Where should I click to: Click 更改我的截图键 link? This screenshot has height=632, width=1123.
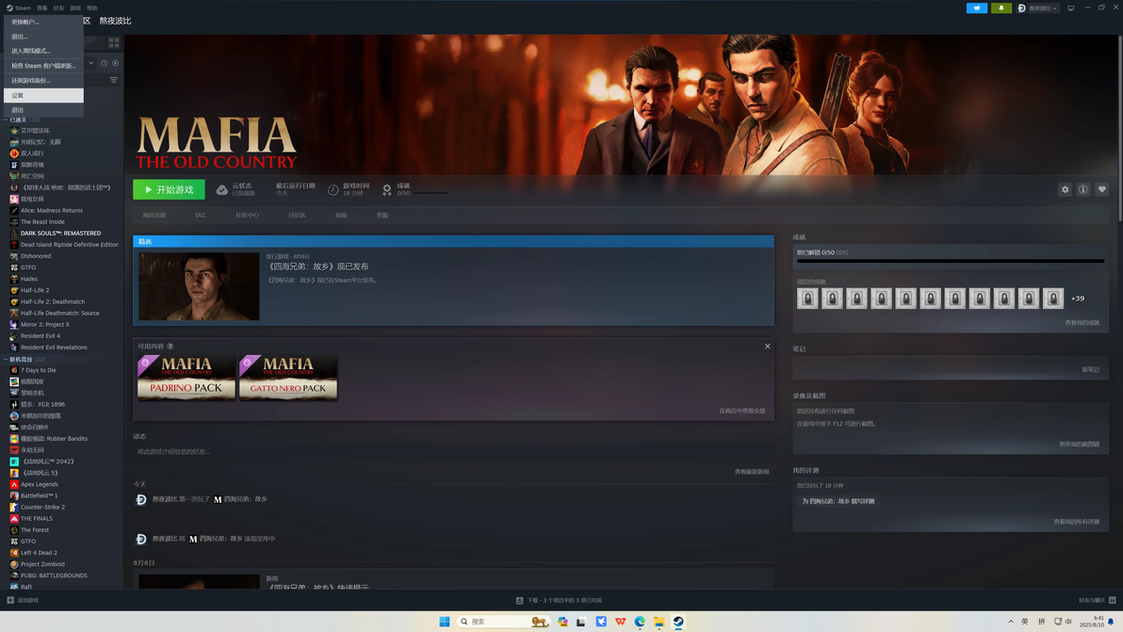click(1080, 445)
